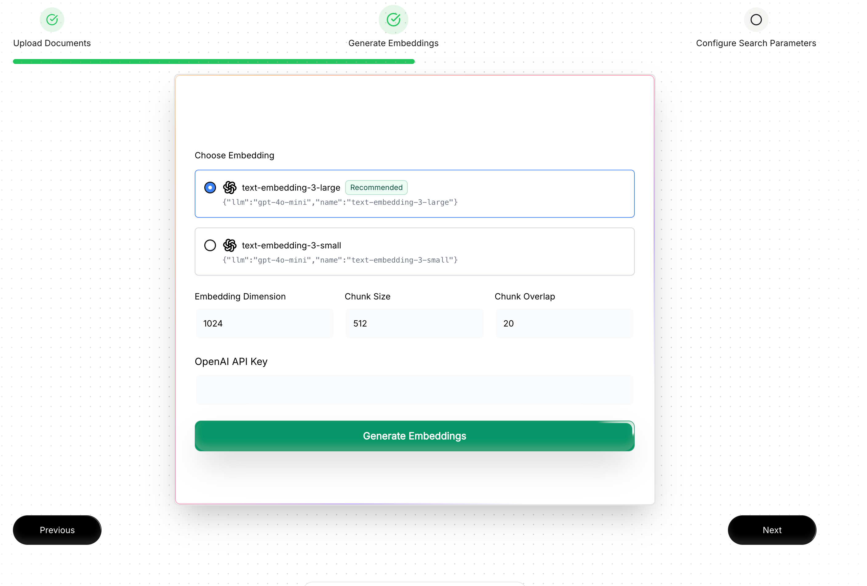Click the Recommended badge

[376, 188]
